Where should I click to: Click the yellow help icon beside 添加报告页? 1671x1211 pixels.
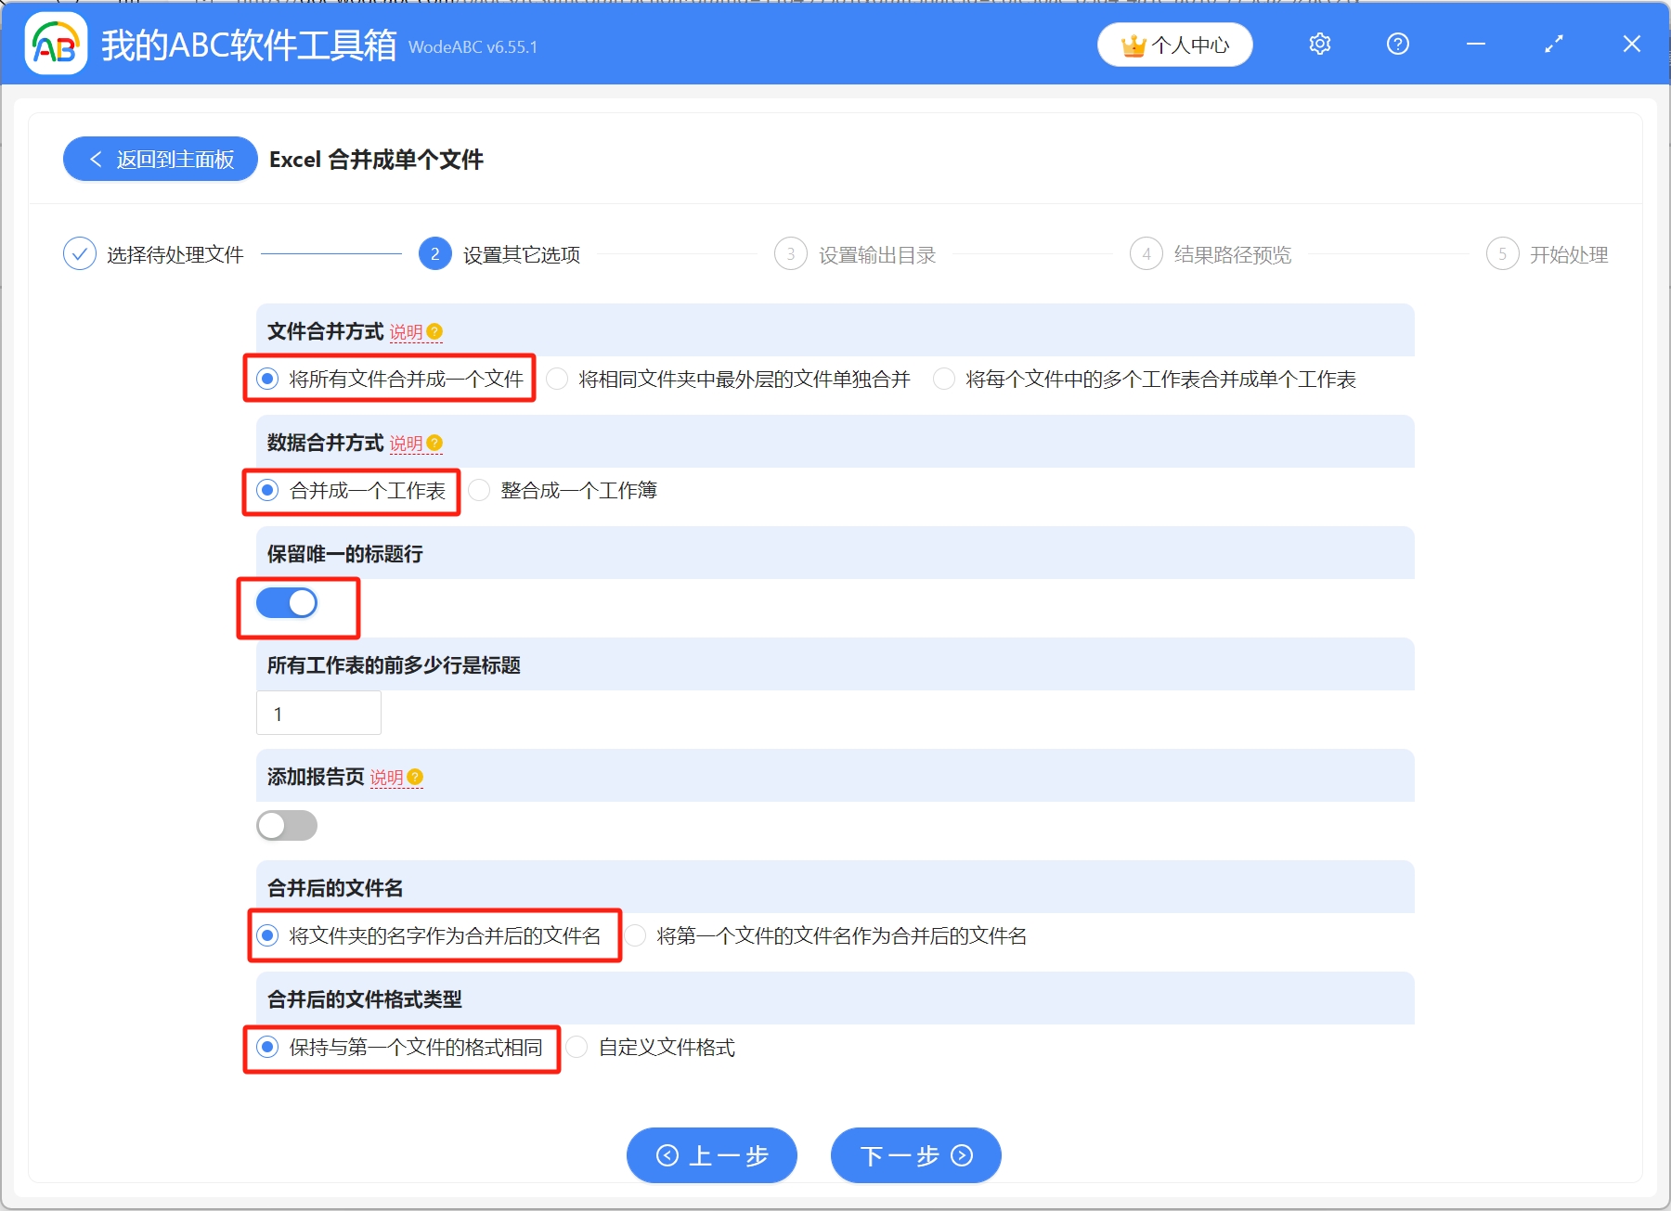click(x=415, y=778)
